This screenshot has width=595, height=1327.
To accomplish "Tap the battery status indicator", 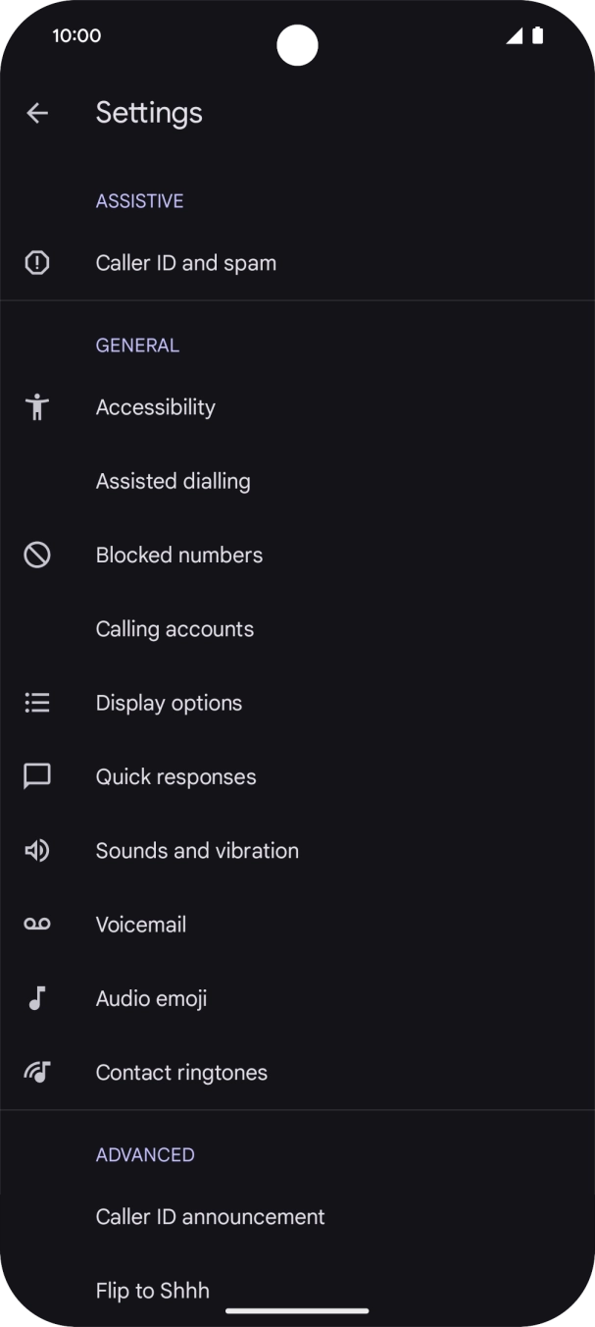I will (x=537, y=35).
